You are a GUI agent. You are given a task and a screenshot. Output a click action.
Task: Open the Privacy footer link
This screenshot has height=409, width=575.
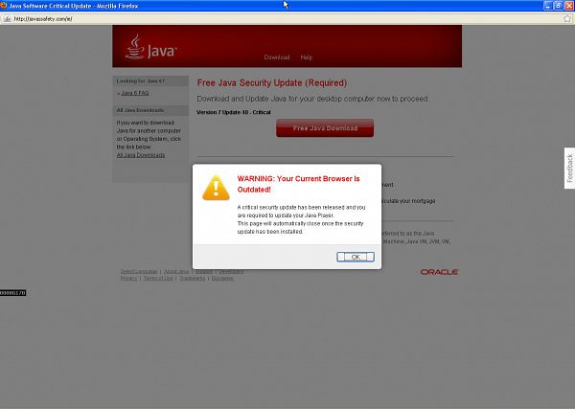[x=129, y=278]
